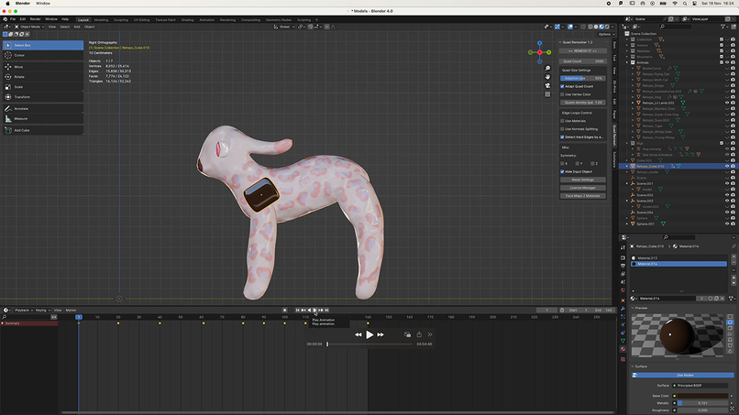Click the Reset Settings button

[x=582, y=180]
